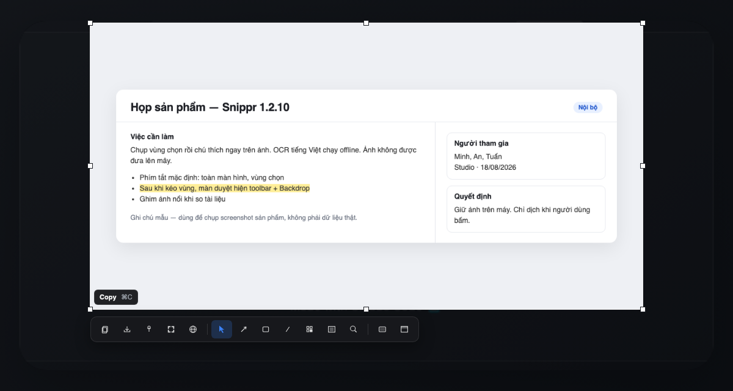Select the line drawing tool
Viewport: 733px width, 391px height.
coord(288,329)
